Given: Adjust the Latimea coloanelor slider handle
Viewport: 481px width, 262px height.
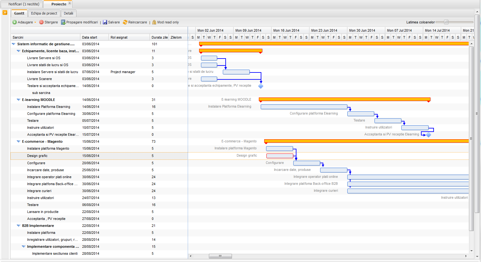Looking at the screenshot, I should click(446, 22).
